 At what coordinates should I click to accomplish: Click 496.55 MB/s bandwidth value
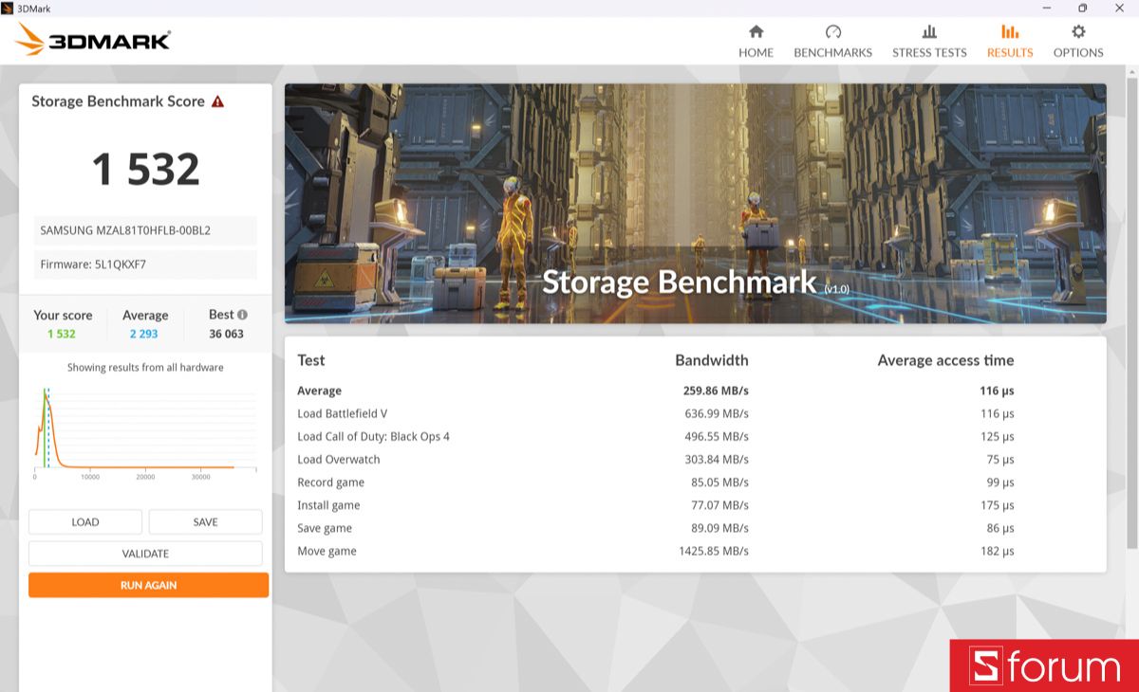click(x=717, y=437)
